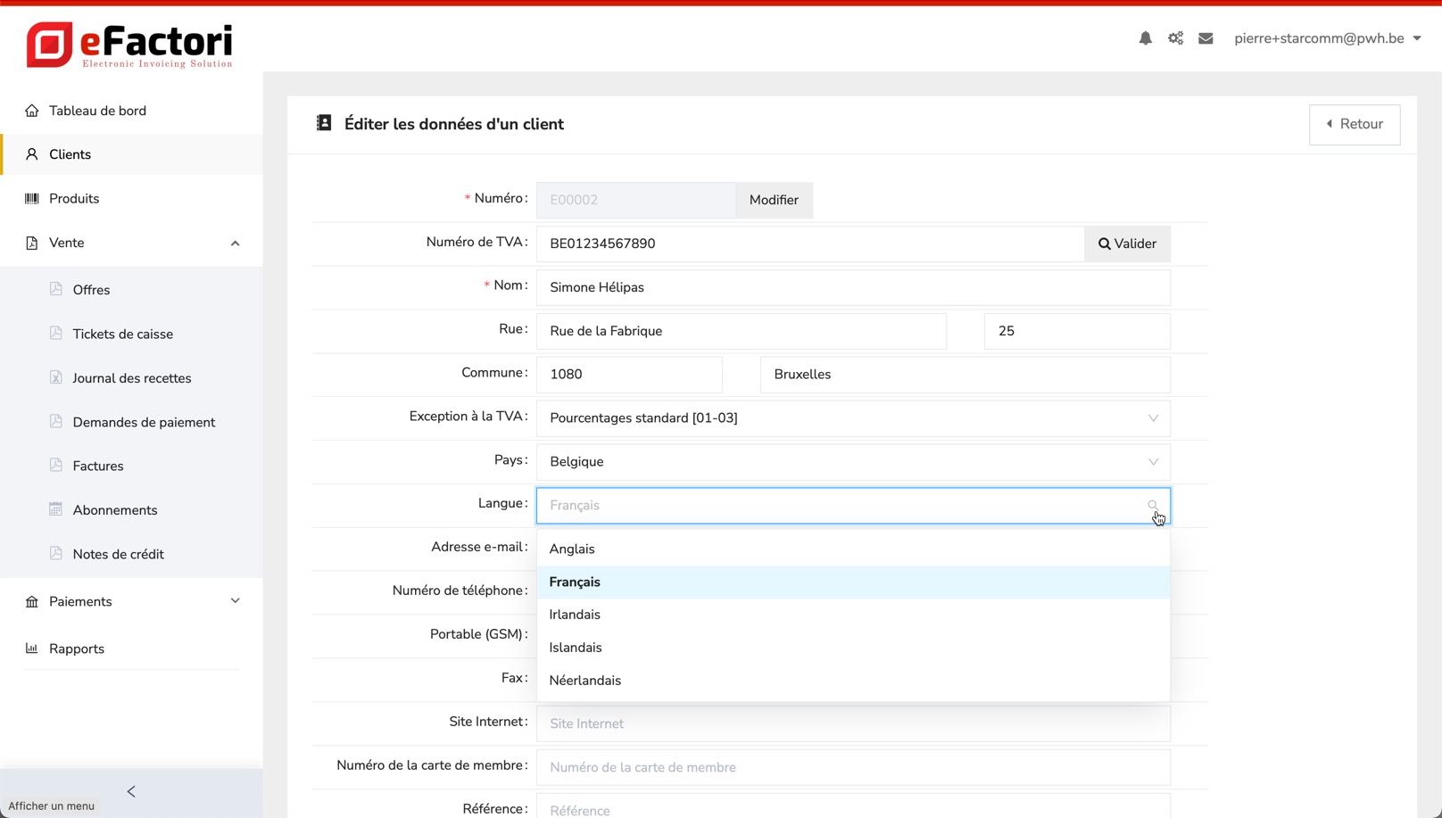Viewport: 1442px width, 818px height.
Task: Expand the Paiements submenu
Action: point(235,601)
